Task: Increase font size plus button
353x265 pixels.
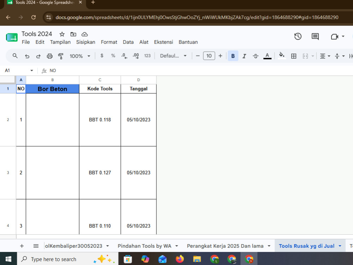Action: tap(220, 56)
